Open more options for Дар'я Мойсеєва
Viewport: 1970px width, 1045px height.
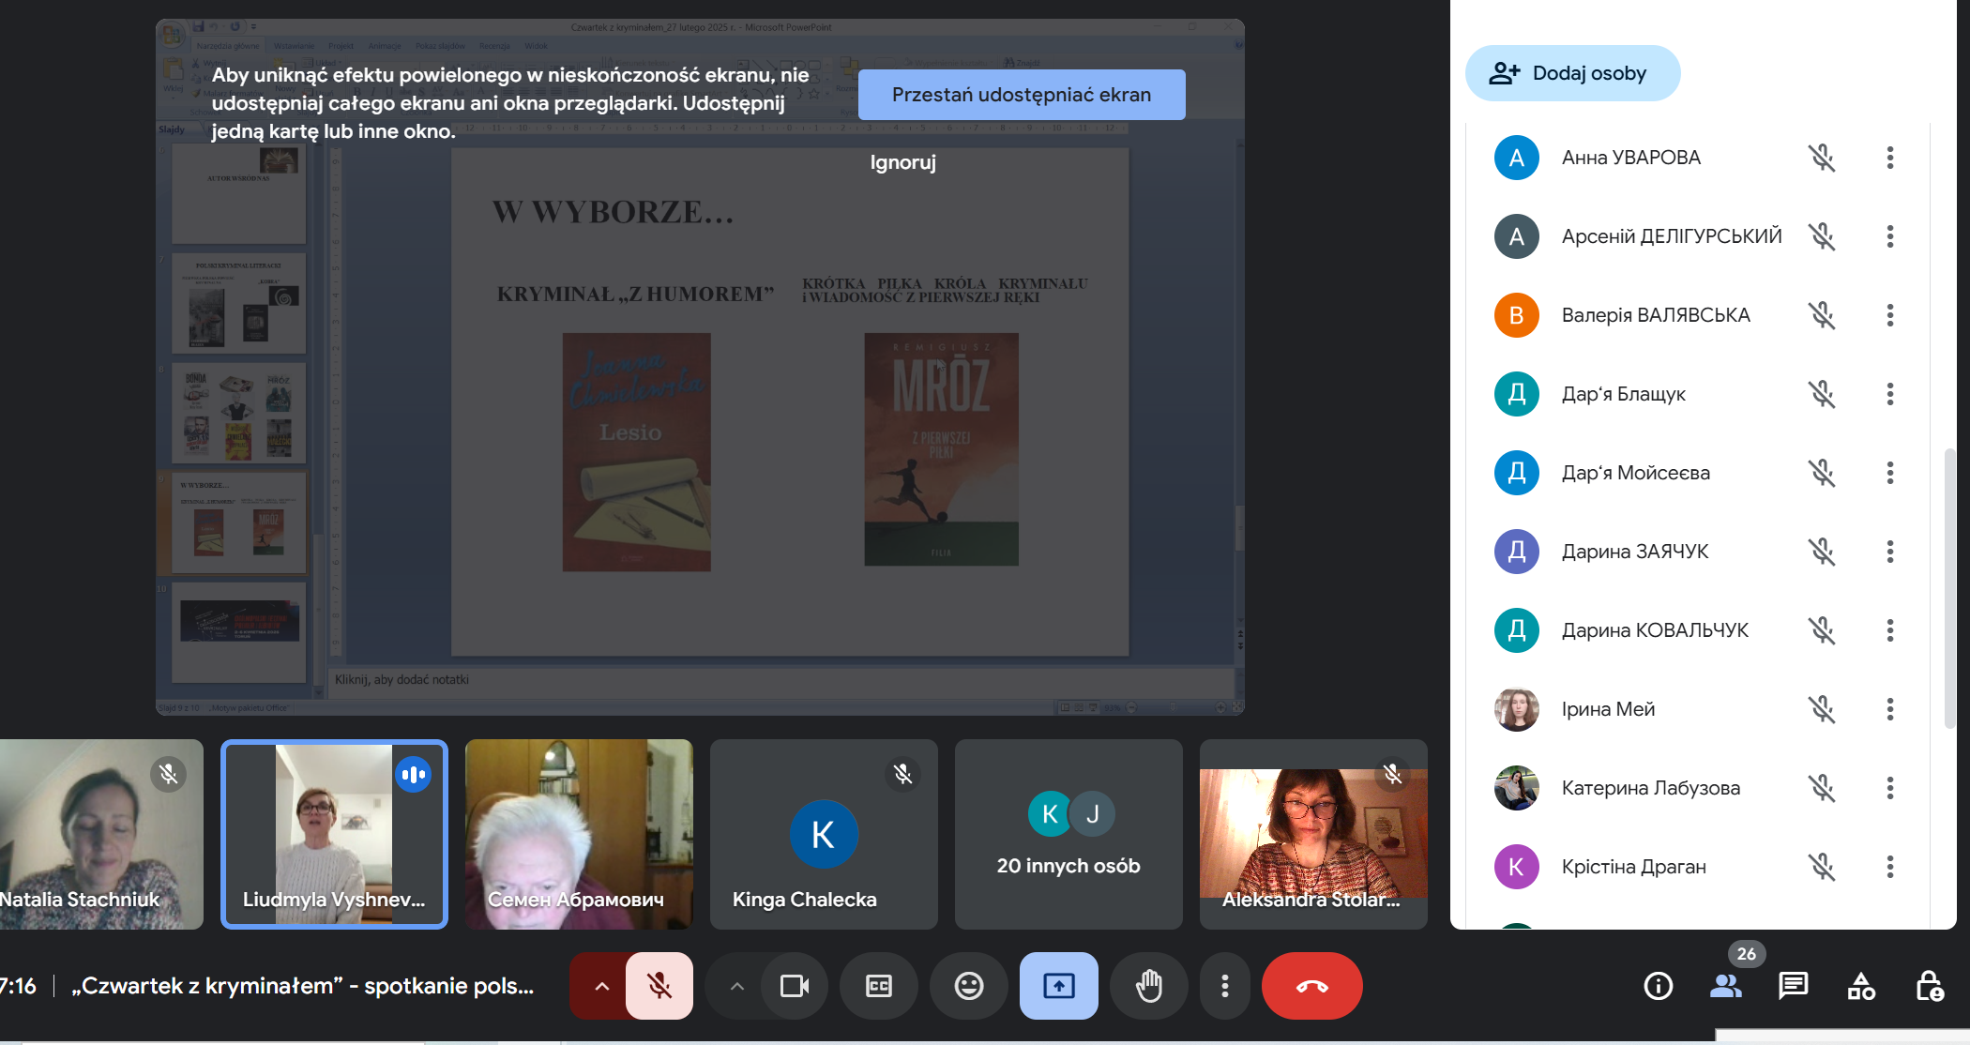pos(1890,473)
